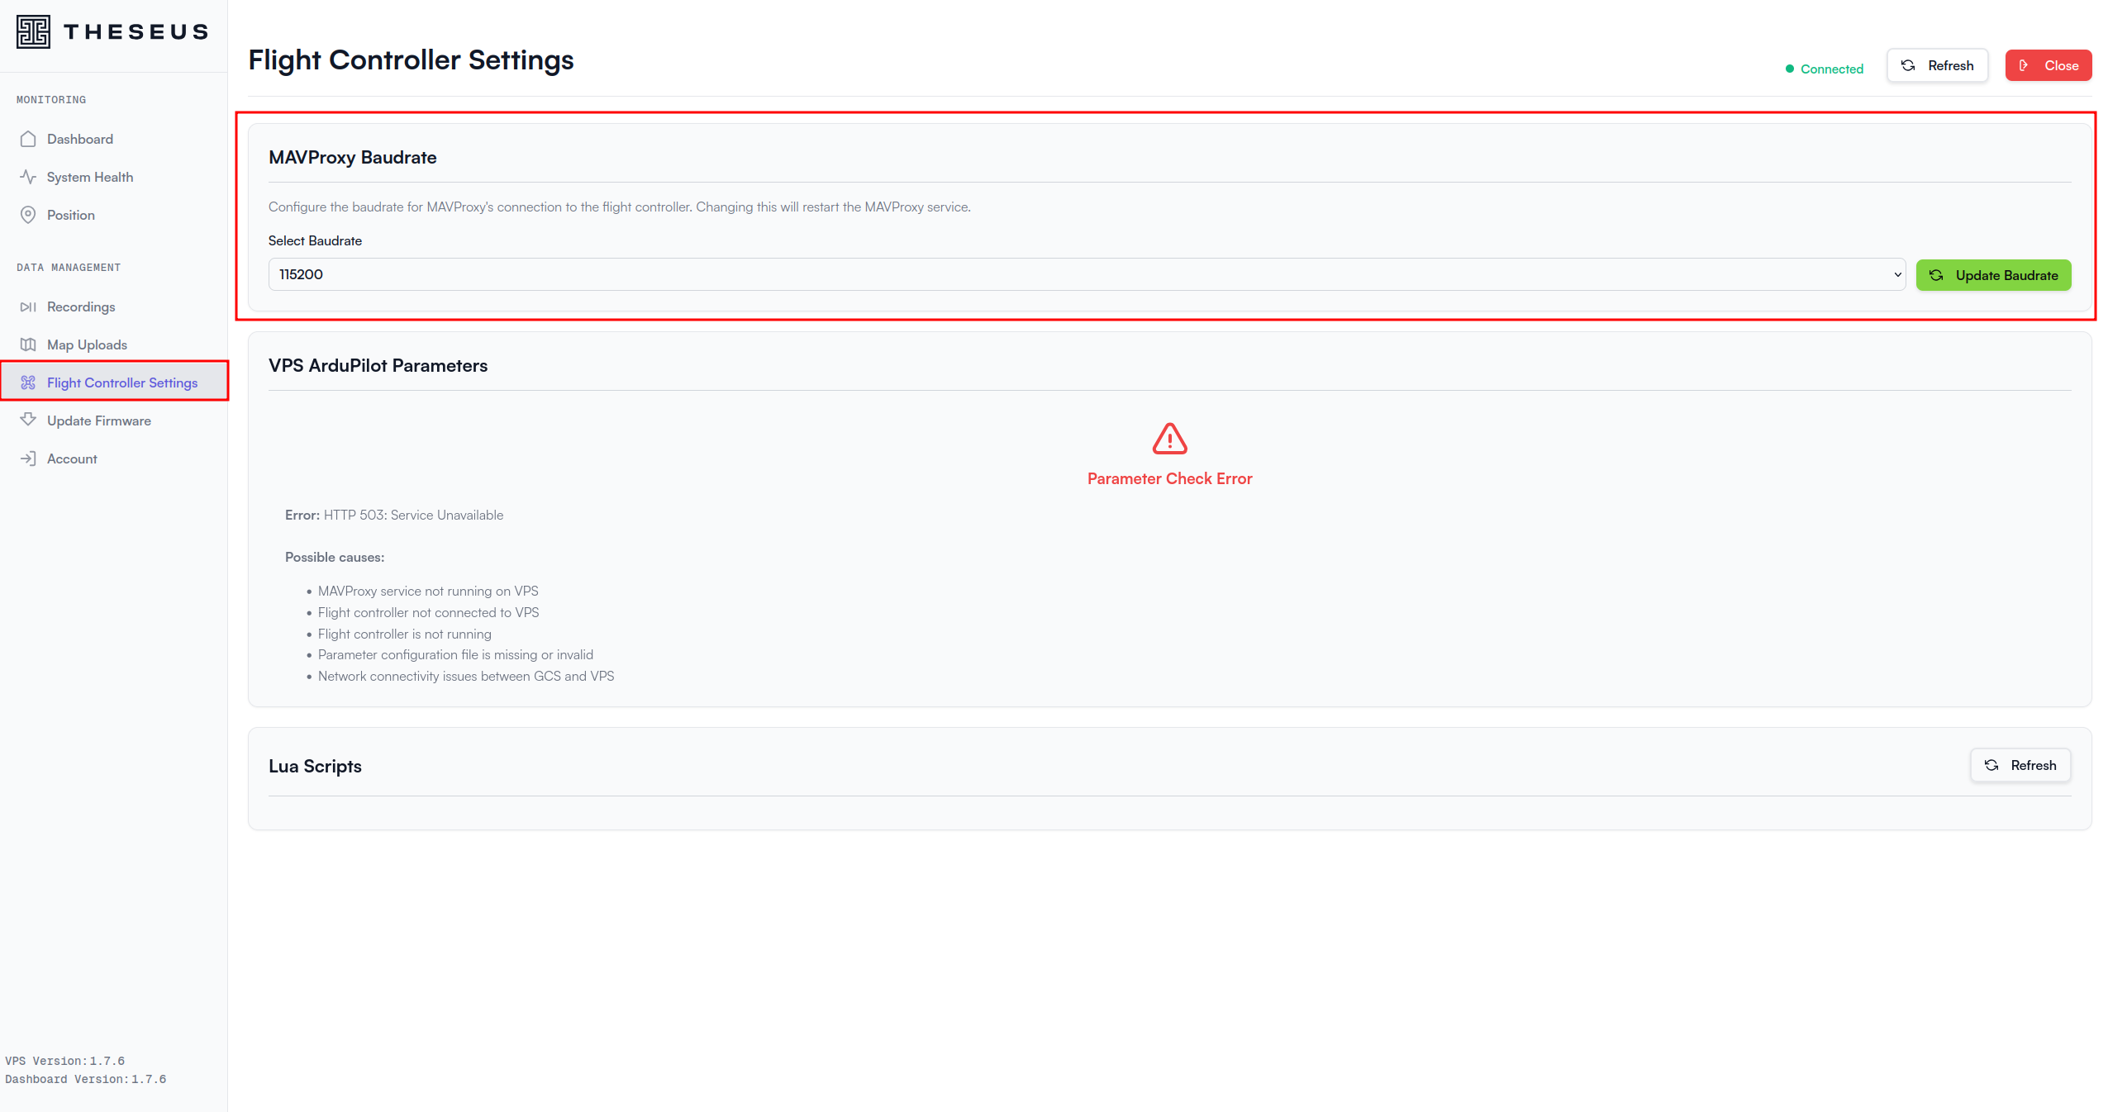Open the System Health menu item

(x=89, y=177)
